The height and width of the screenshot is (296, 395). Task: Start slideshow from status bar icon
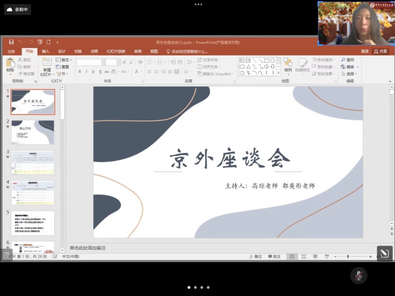click(327, 257)
